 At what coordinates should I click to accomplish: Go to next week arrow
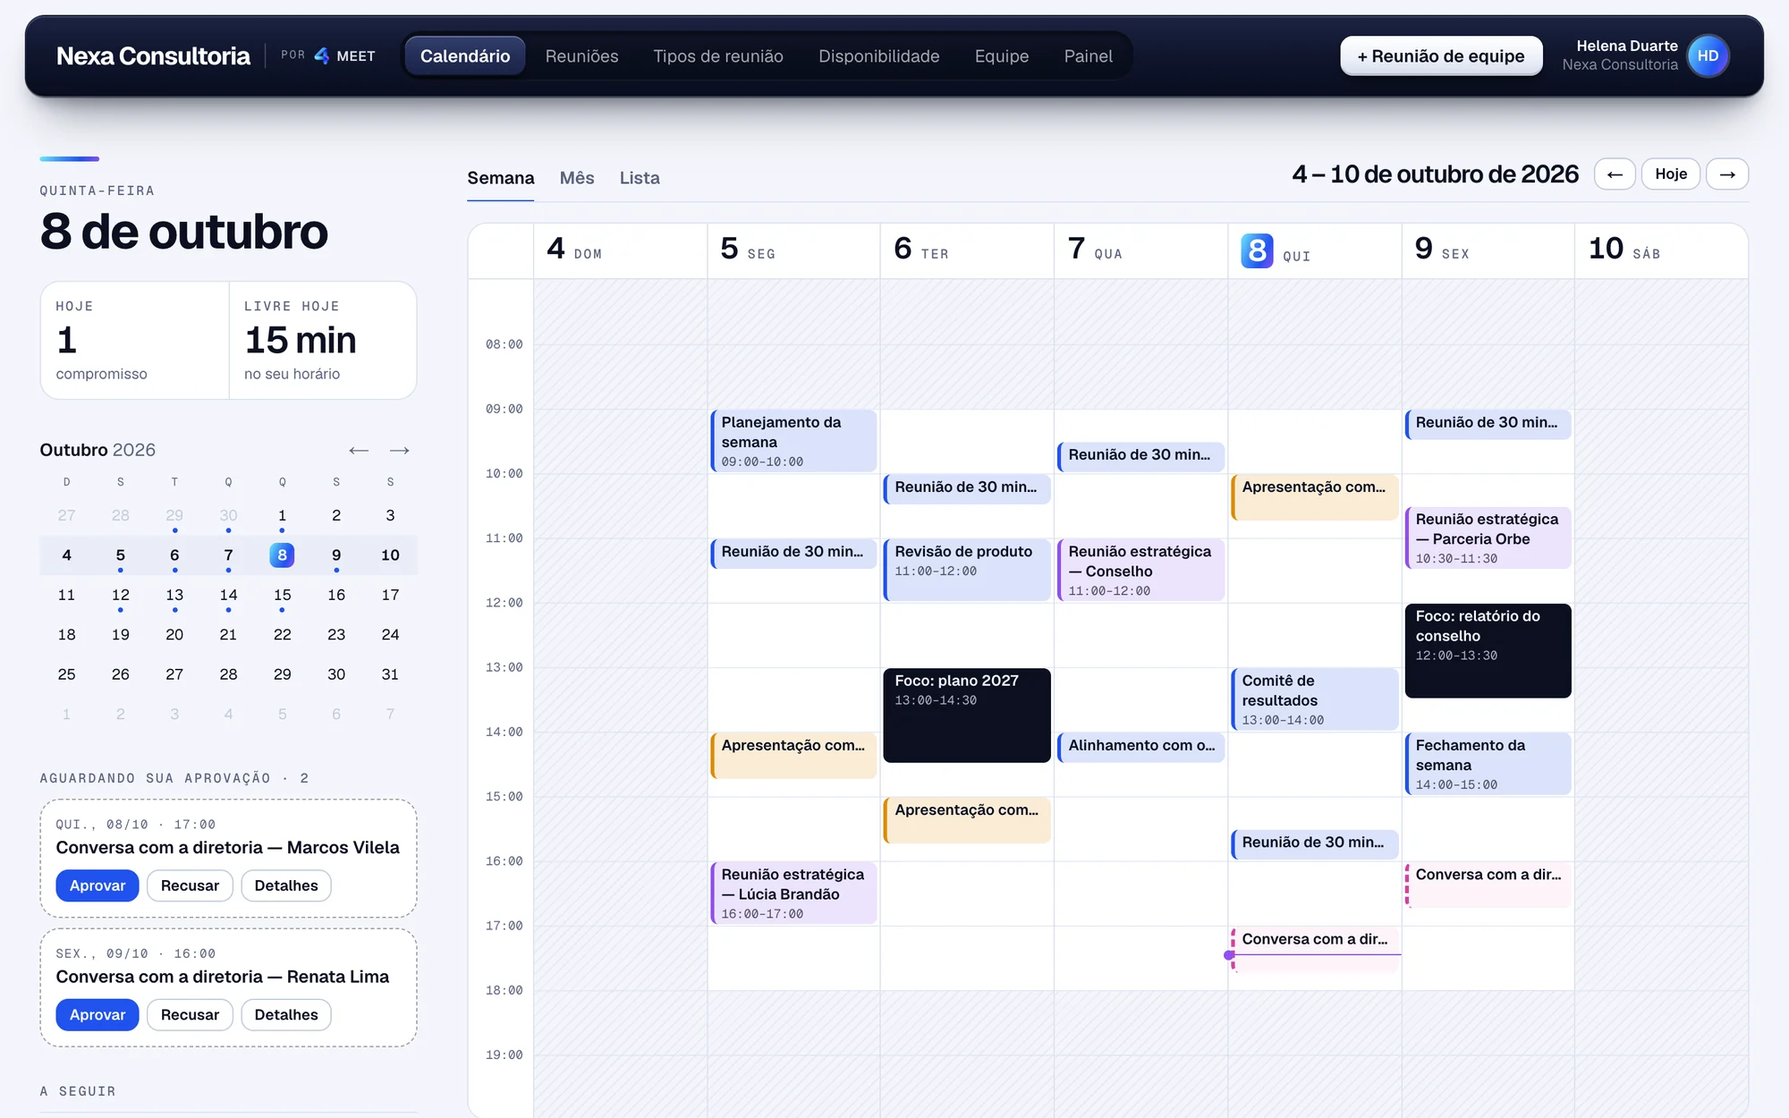1727,174
